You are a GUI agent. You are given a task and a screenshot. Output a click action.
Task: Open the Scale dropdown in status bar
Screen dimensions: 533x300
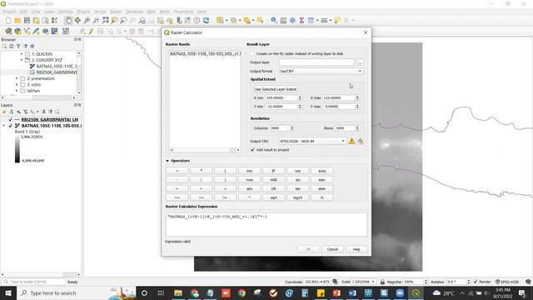pos(373,282)
